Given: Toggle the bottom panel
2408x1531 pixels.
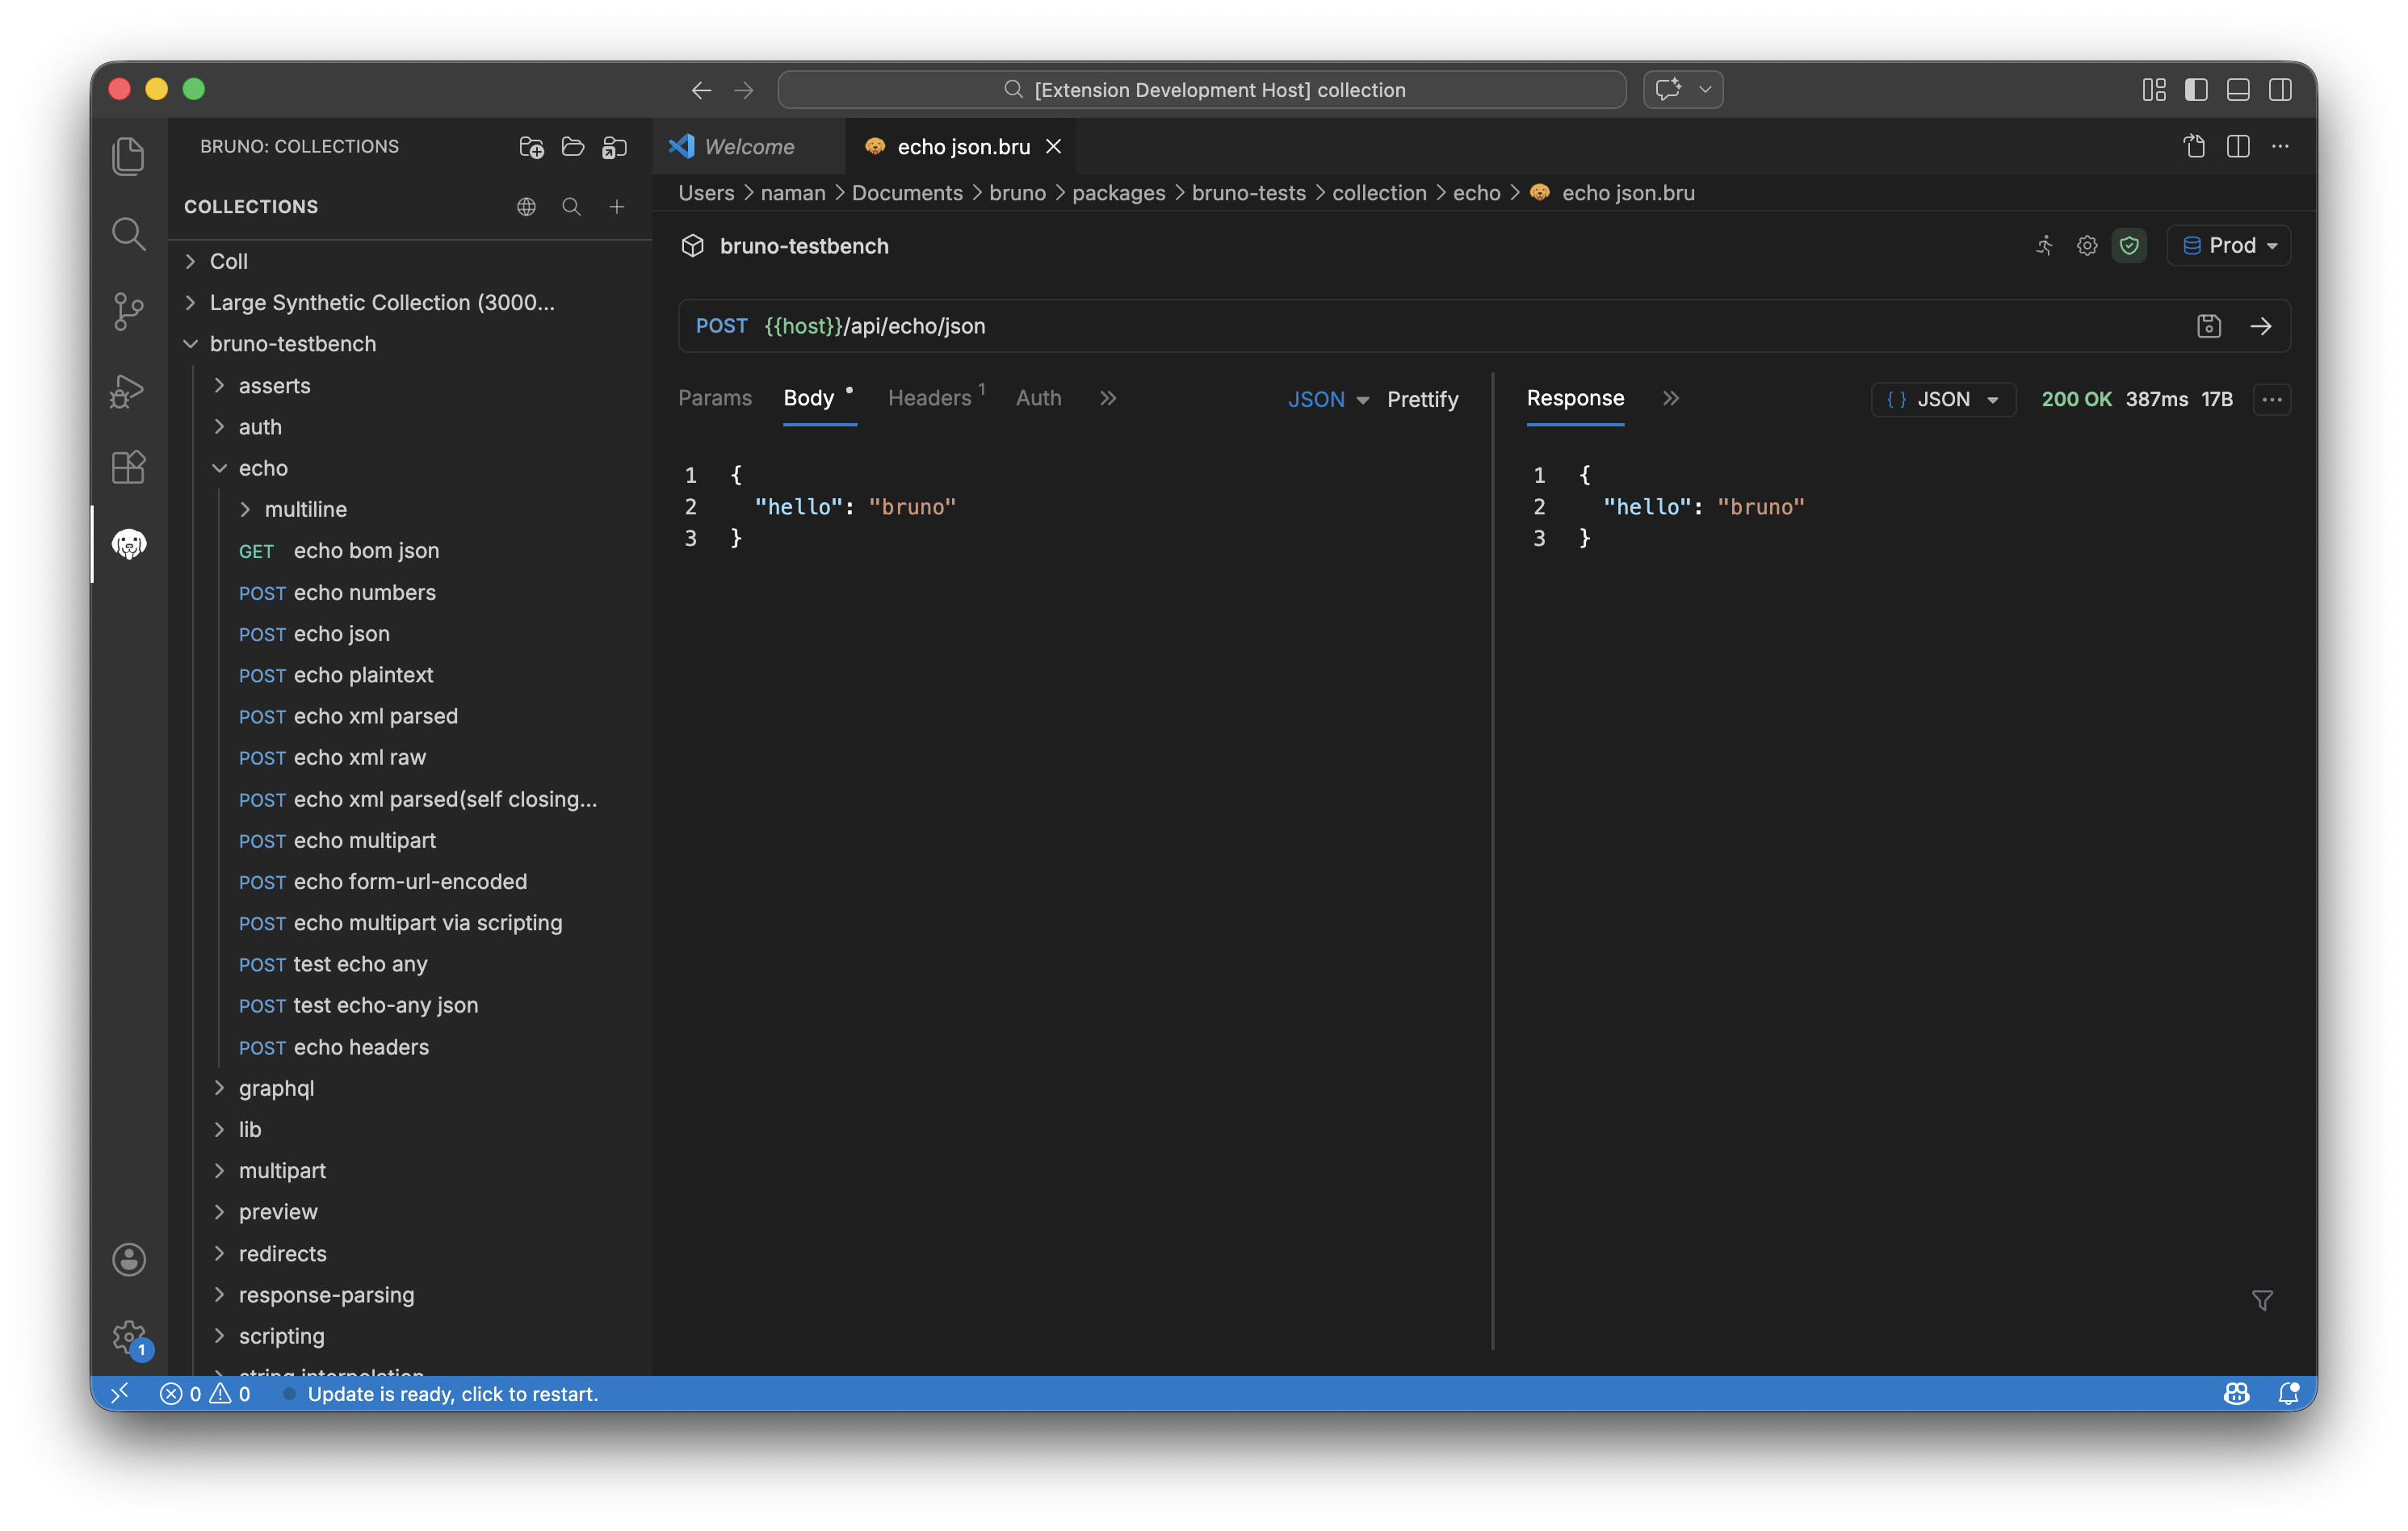Looking at the screenshot, I should point(2238,90).
